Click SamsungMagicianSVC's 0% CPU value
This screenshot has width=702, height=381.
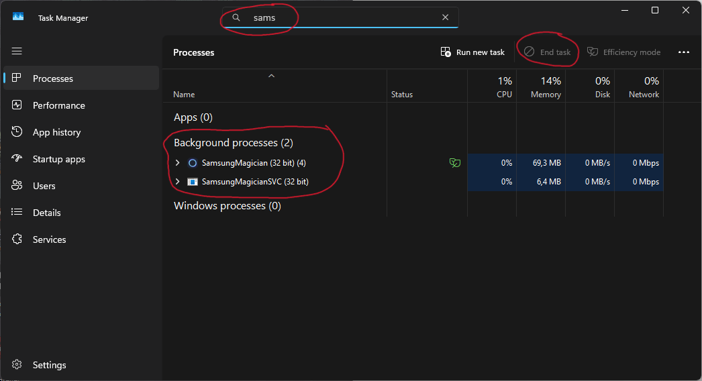coord(506,182)
